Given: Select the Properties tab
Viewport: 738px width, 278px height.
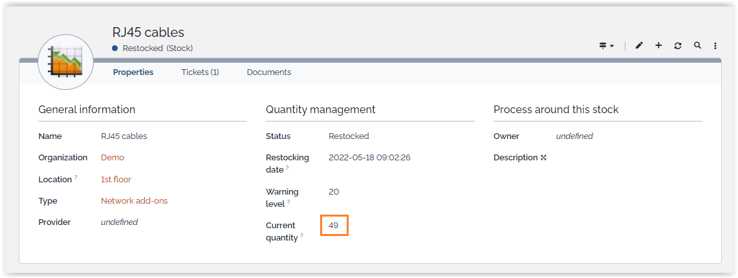Looking at the screenshot, I should 133,72.
